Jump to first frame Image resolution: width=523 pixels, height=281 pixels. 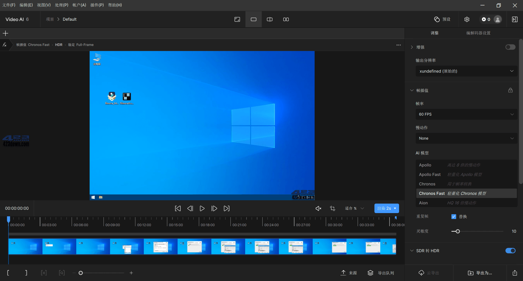coord(178,208)
